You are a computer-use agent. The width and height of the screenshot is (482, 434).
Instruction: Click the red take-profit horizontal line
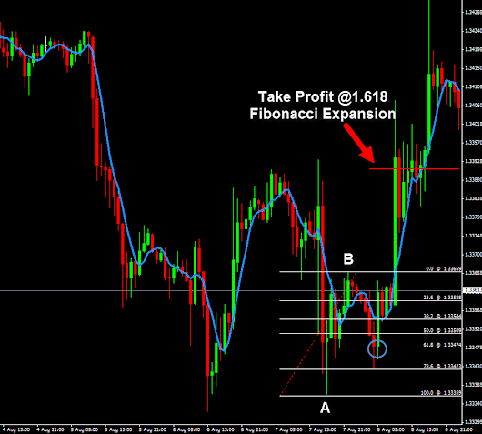pos(414,169)
